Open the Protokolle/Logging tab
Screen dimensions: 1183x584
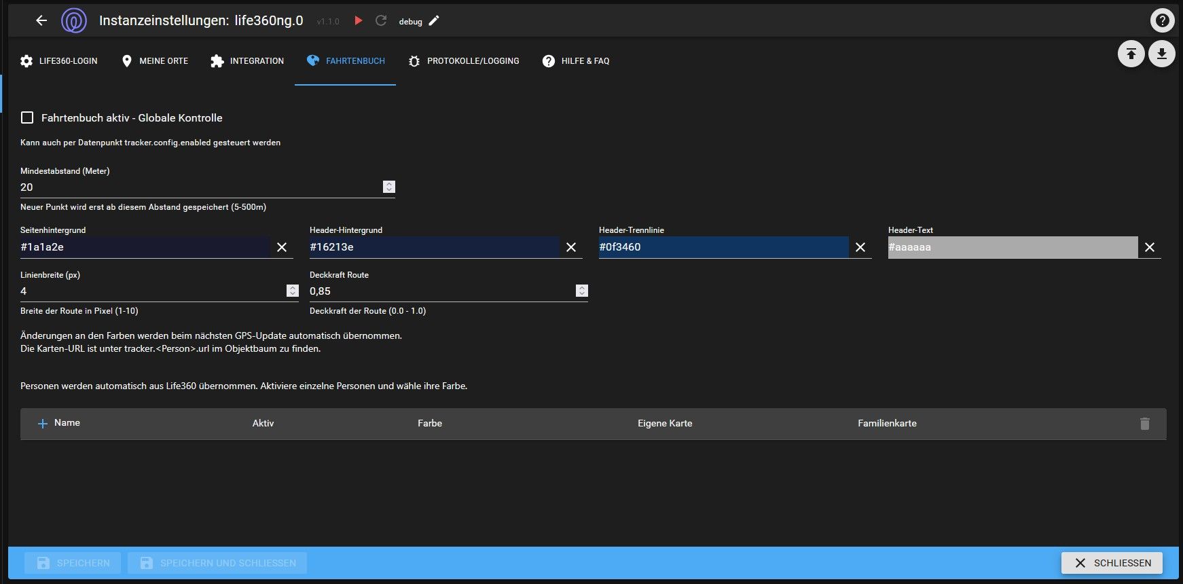pos(464,61)
